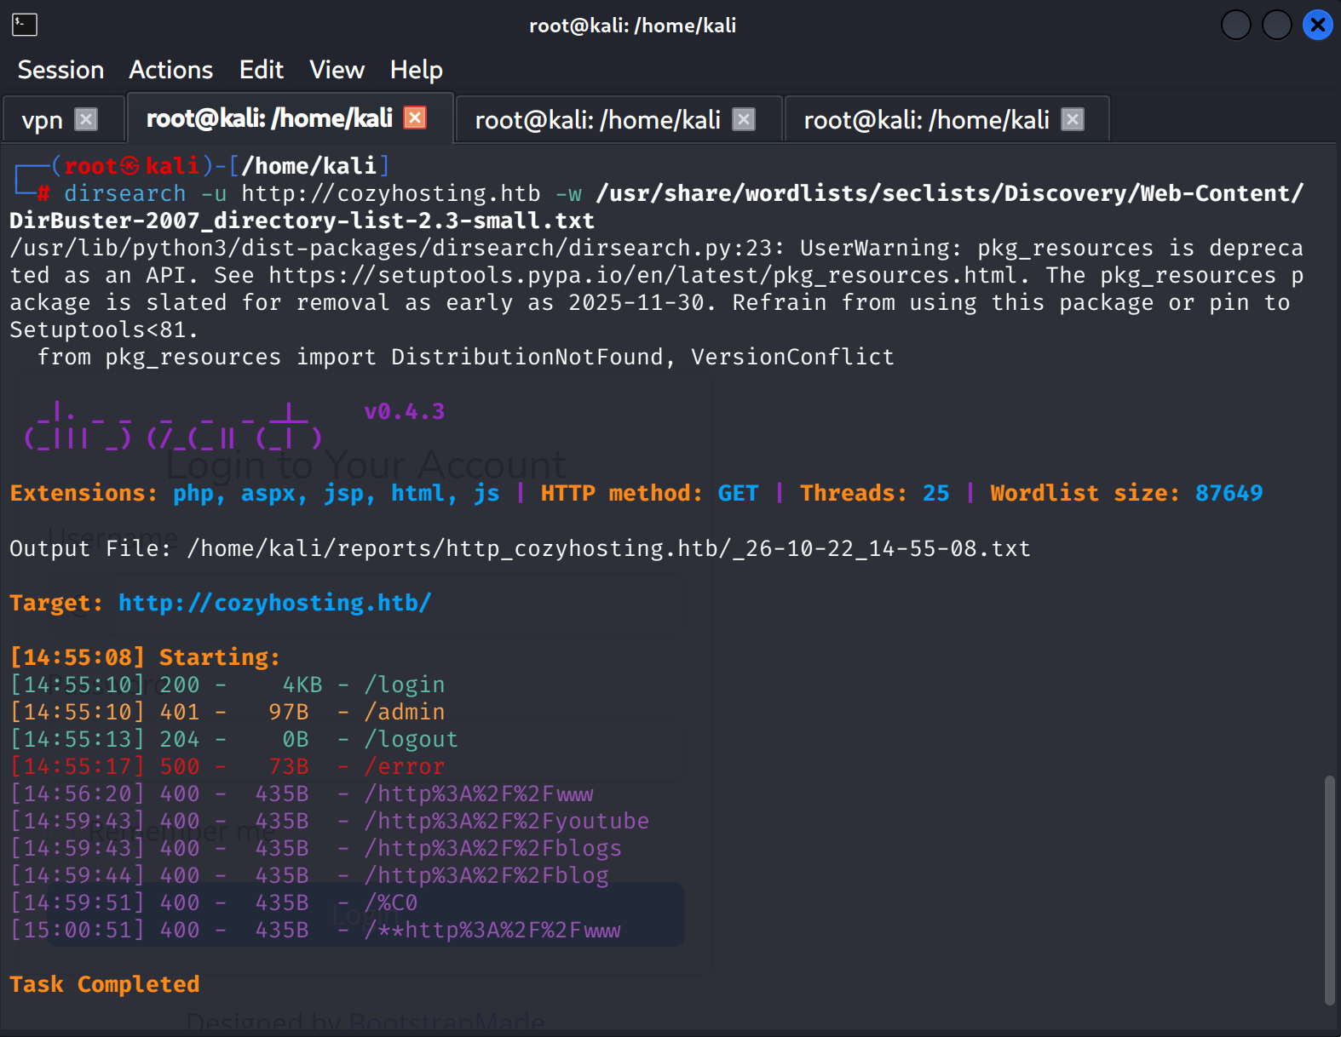Close the third tab (root@kali: /home/kali)
This screenshot has width=1341, height=1037.
click(x=744, y=119)
